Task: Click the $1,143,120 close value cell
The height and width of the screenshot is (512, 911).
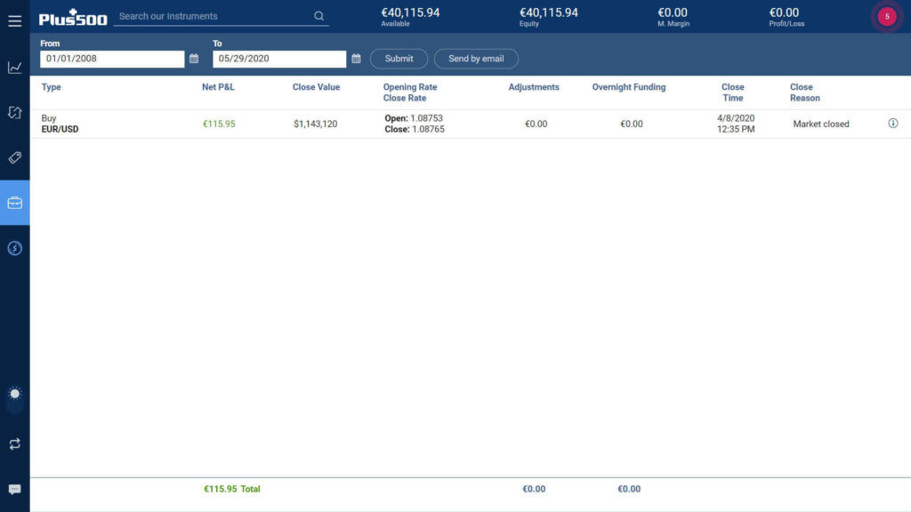Action: click(315, 124)
